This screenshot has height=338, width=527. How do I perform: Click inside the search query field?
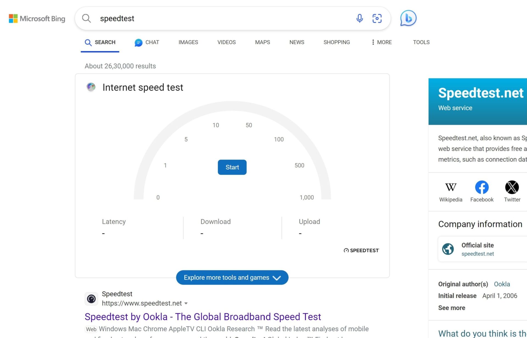pyautogui.click(x=192, y=18)
